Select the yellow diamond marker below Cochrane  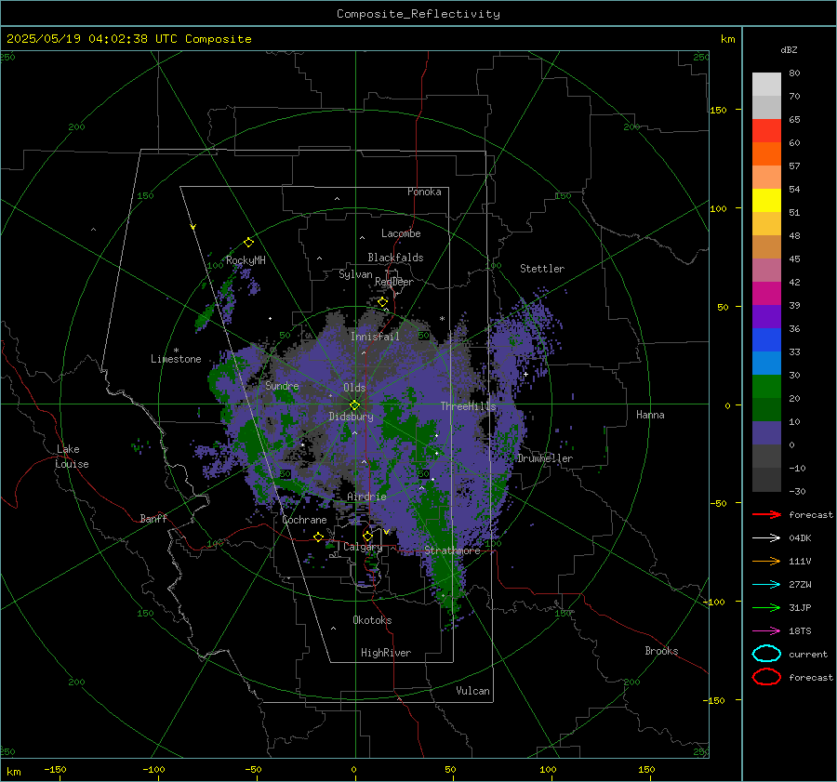point(319,537)
